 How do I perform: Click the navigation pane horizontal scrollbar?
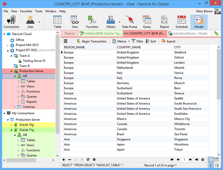(21, 160)
